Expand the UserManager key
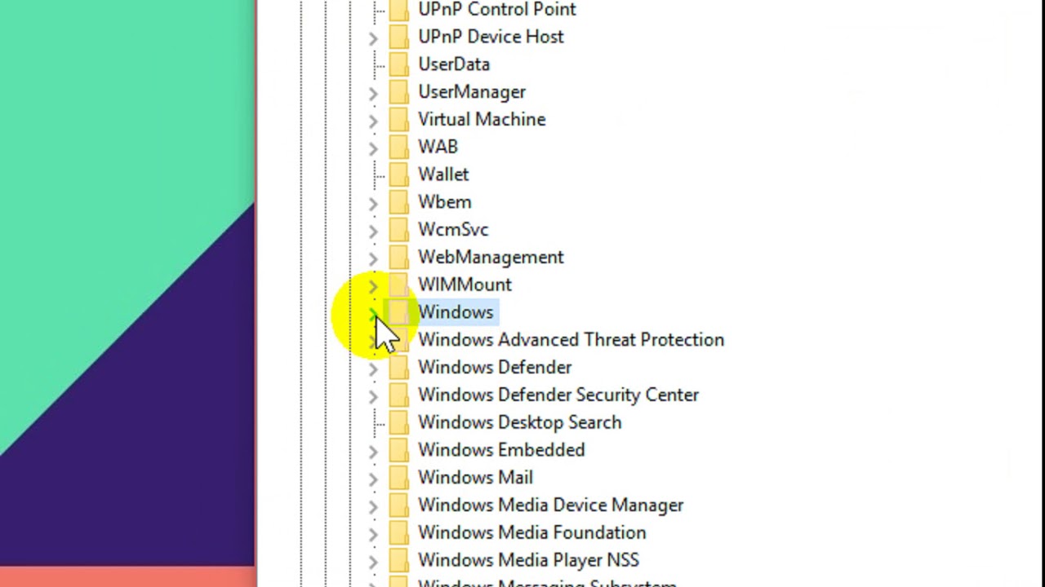This screenshot has width=1045, height=587. [x=373, y=93]
